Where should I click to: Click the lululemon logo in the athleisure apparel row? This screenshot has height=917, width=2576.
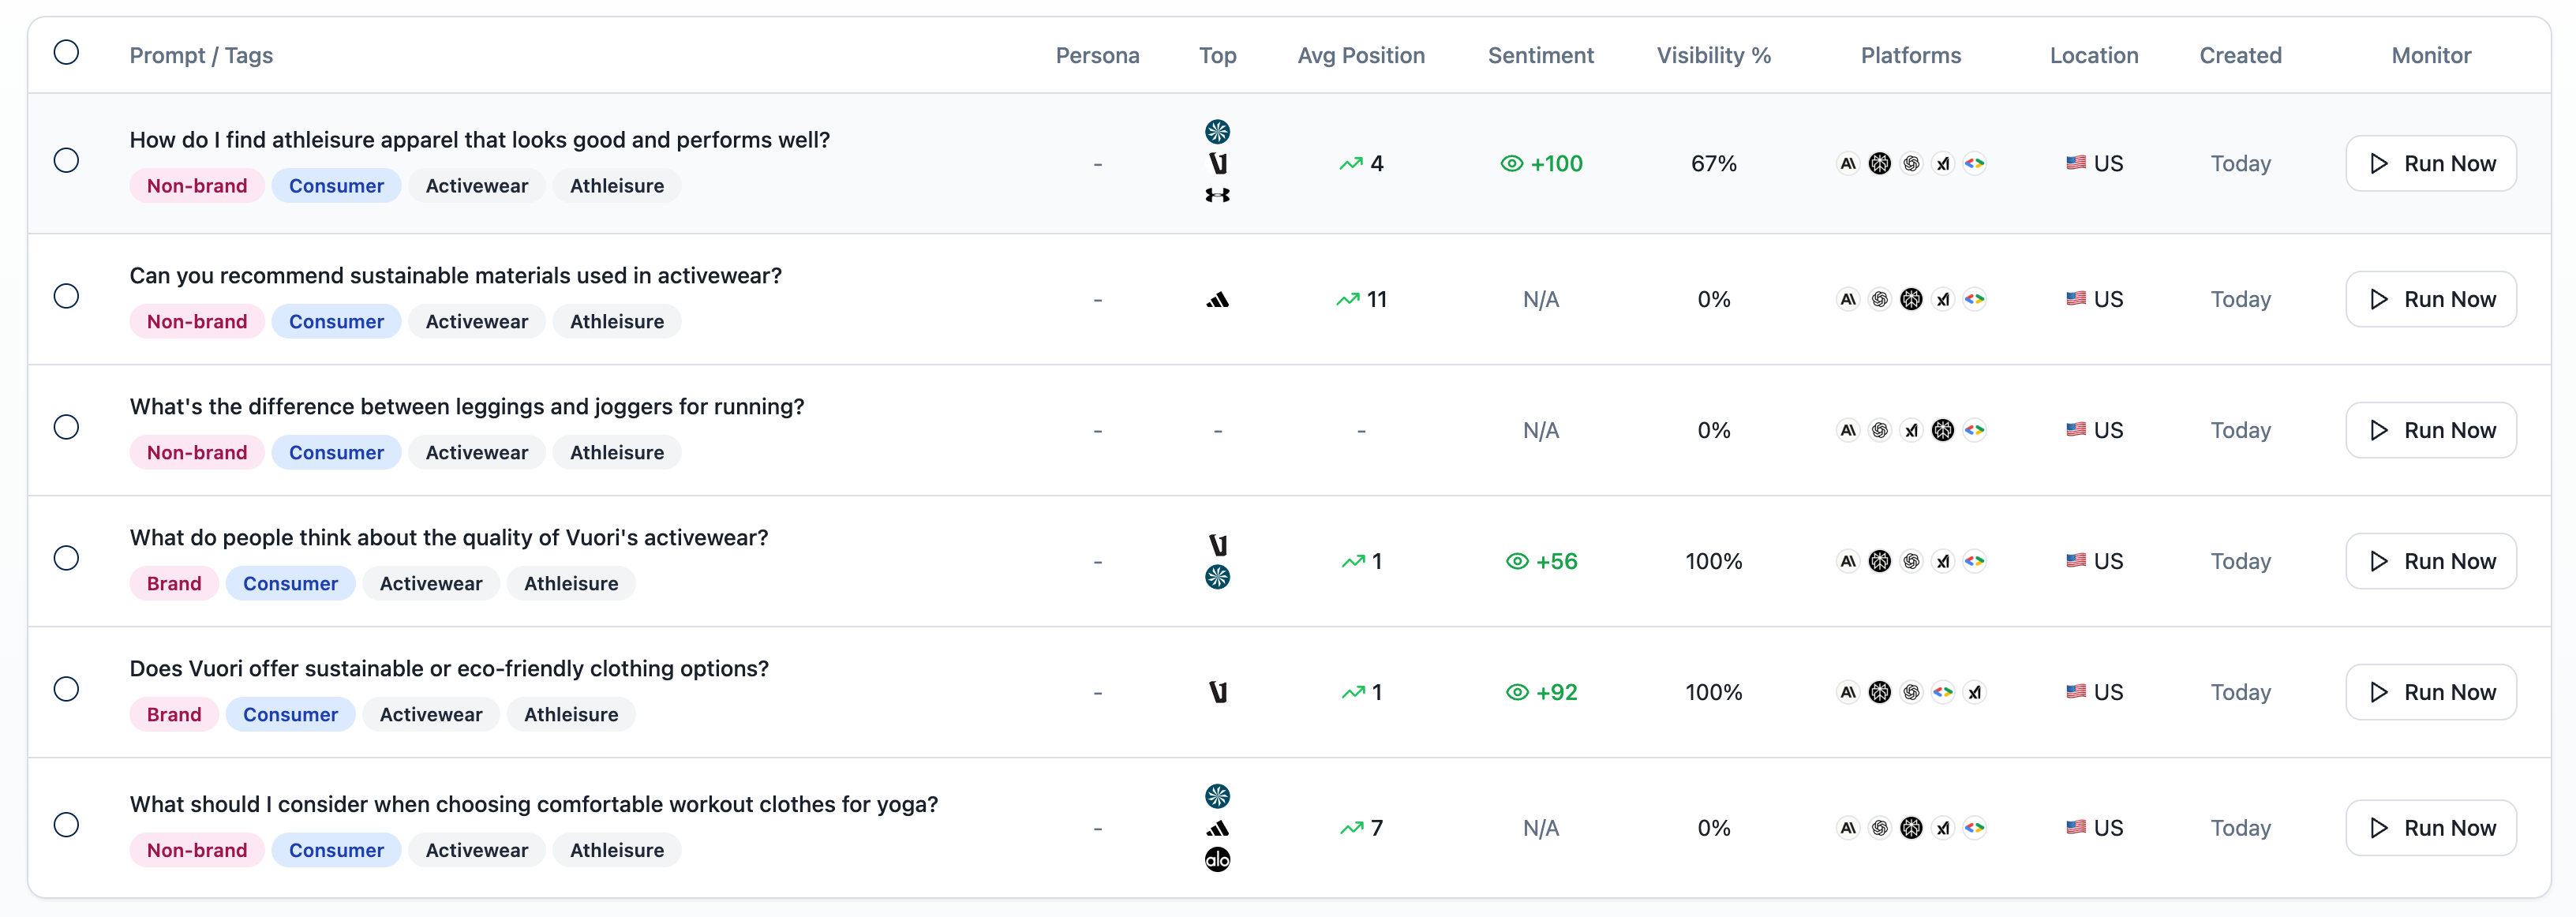1217,131
